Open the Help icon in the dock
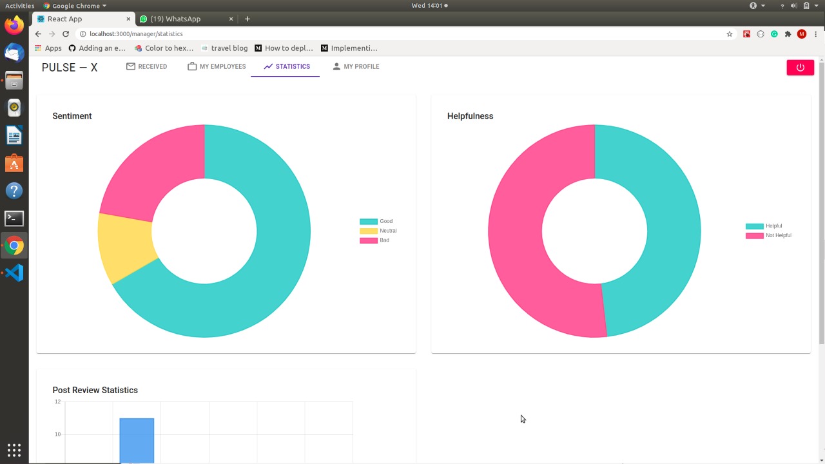This screenshot has height=464, width=825. tap(14, 191)
